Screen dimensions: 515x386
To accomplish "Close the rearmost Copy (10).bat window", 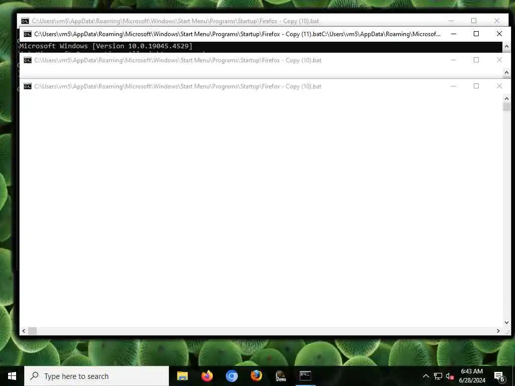I will (496, 21).
